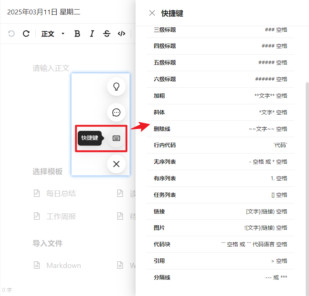The height and width of the screenshot is (296, 309).
Task: Click the 选择模板 section heading
Action: tap(48, 171)
